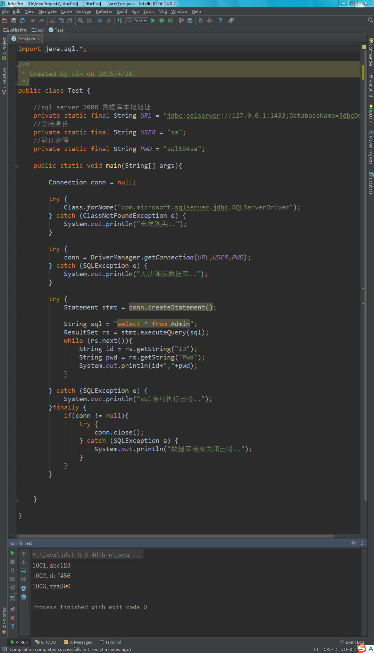The width and height of the screenshot is (374, 653).
Task: Open the Navigate menu
Action: (x=48, y=11)
